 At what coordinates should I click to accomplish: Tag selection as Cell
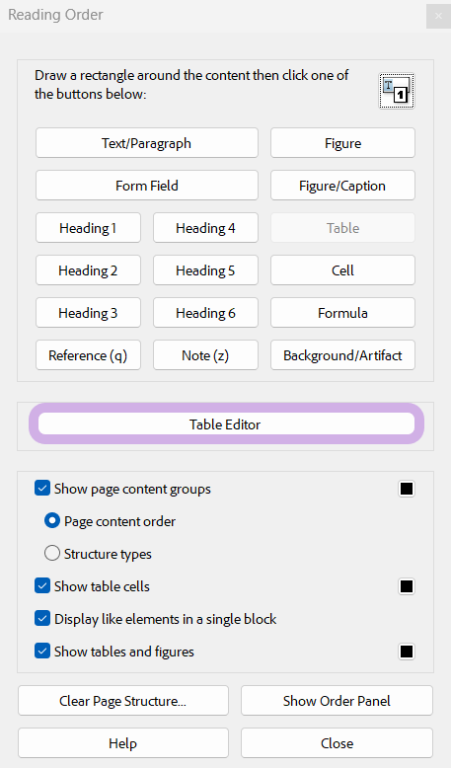point(342,270)
